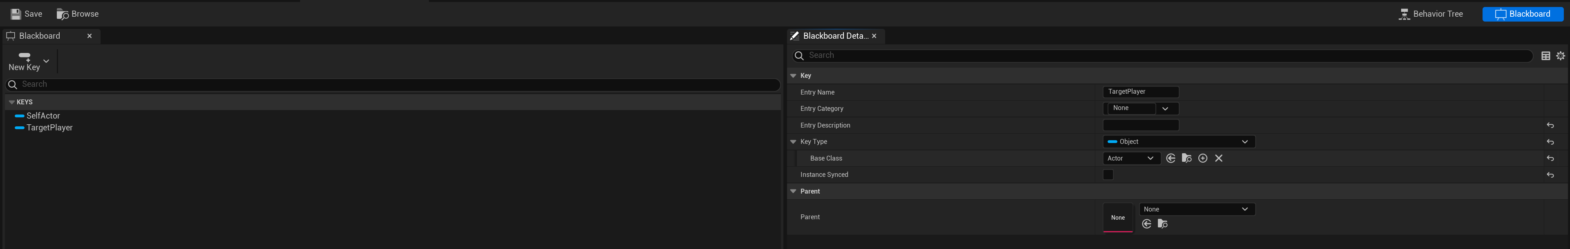This screenshot has width=1570, height=249.
Task: Reset Instance Synced to default
Action: 1550,175
